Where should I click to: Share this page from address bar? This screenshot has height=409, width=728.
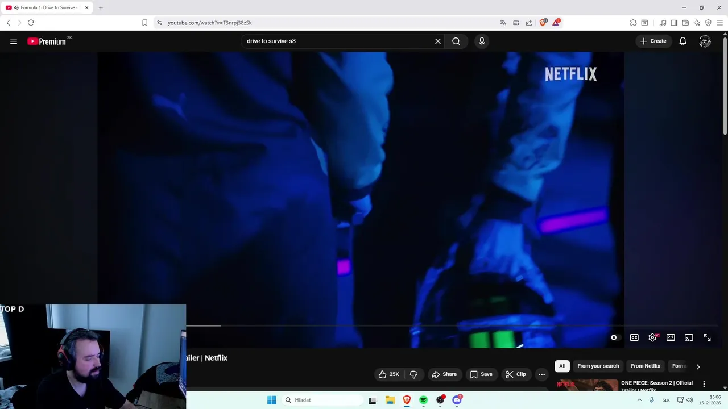click(529, 23)
